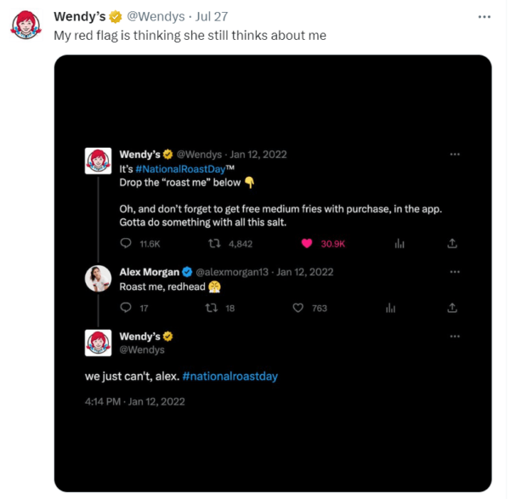This screenshot has height=499, width=510.
Task: Click share icon on NationalRoastDay tweet
Action: tap(453, 243)
